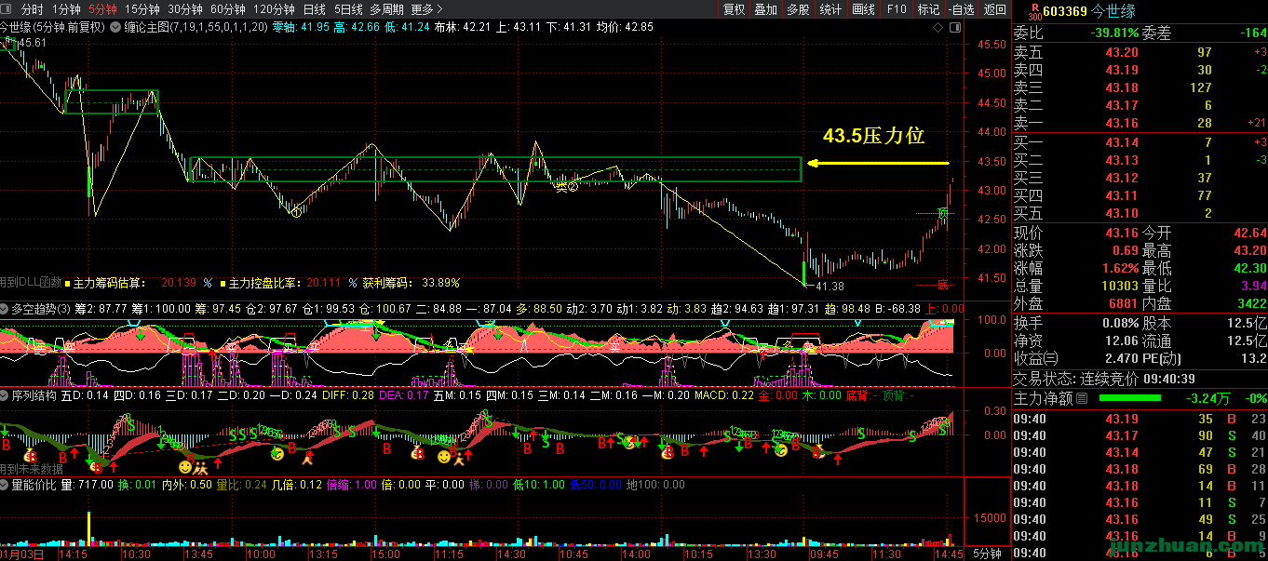Viewport: 1268px width, 561px height.
Task: Click the 主力净额 green progress bar
Action: pos(1129,398)
